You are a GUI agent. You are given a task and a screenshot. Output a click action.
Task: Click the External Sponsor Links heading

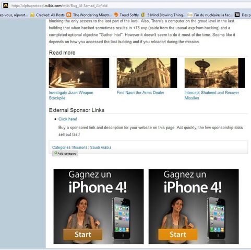tap(77, 110)
